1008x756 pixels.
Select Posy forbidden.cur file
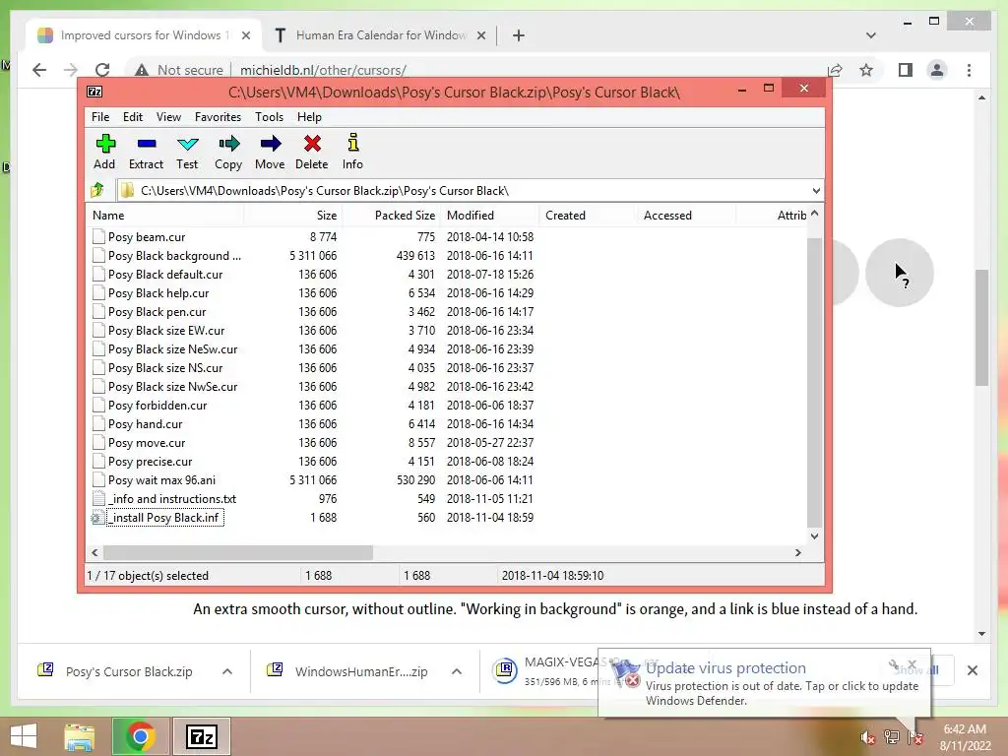(157, 406)
